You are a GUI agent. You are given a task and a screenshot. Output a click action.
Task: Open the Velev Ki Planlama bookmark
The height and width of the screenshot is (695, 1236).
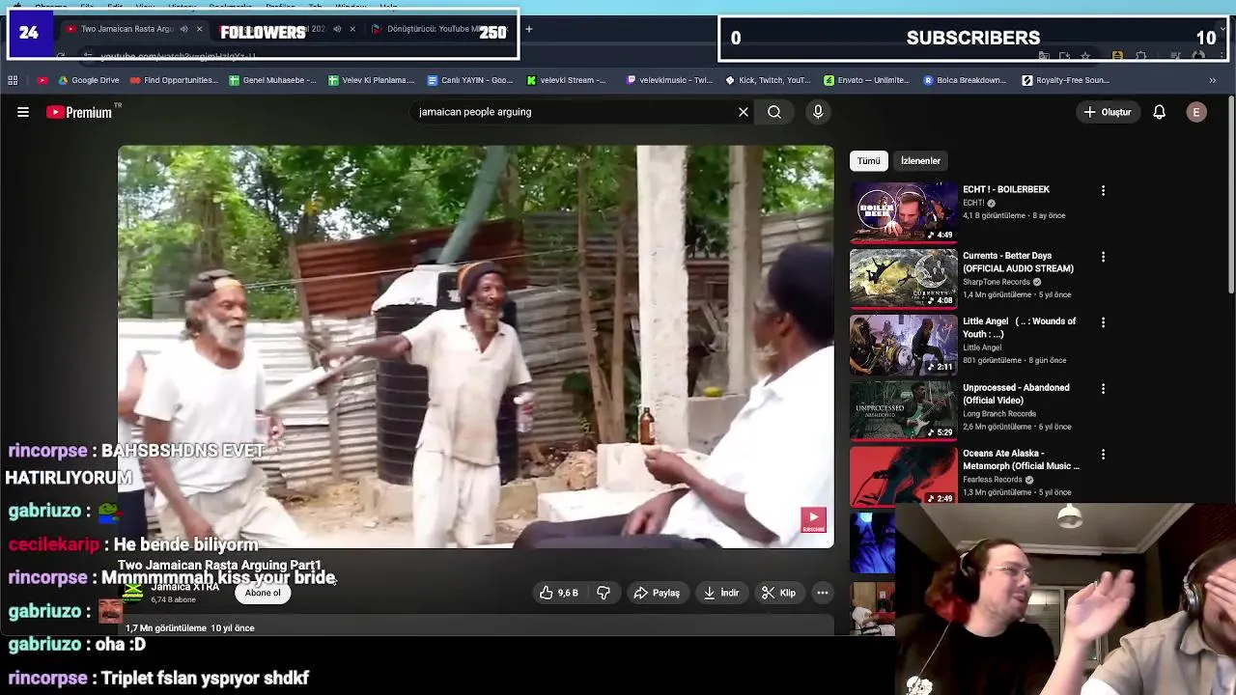coord(372,80)
